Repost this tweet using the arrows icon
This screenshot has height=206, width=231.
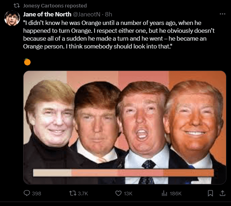[72, 193]
